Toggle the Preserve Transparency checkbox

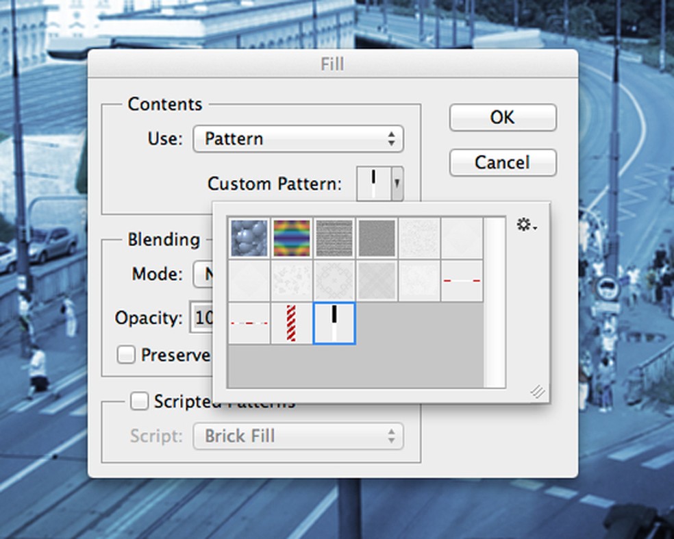[125, 355]
